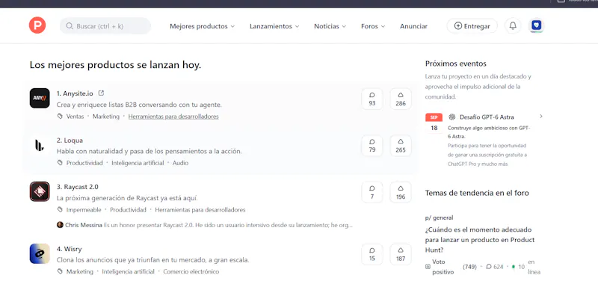
Task: Open the p/ general forum link
Action: (x=439, y=218)
